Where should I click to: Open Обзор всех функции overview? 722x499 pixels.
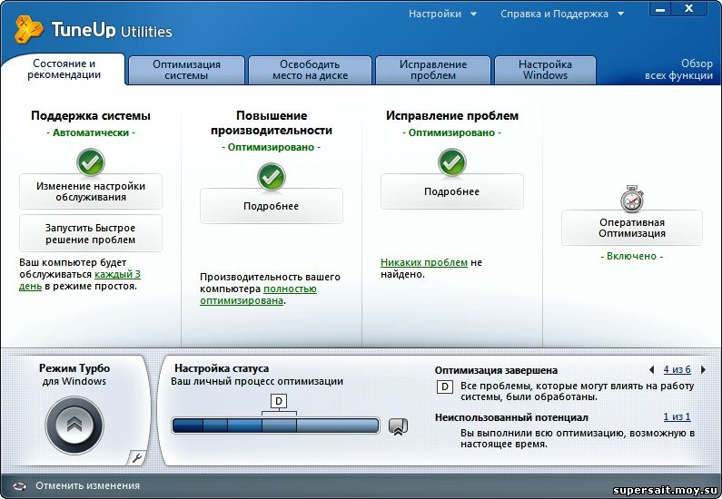(x=678, y=70)
